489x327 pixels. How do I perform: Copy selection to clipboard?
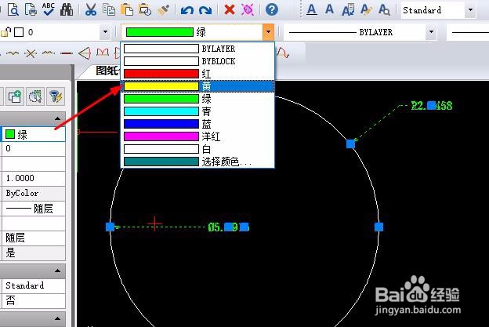108,9
